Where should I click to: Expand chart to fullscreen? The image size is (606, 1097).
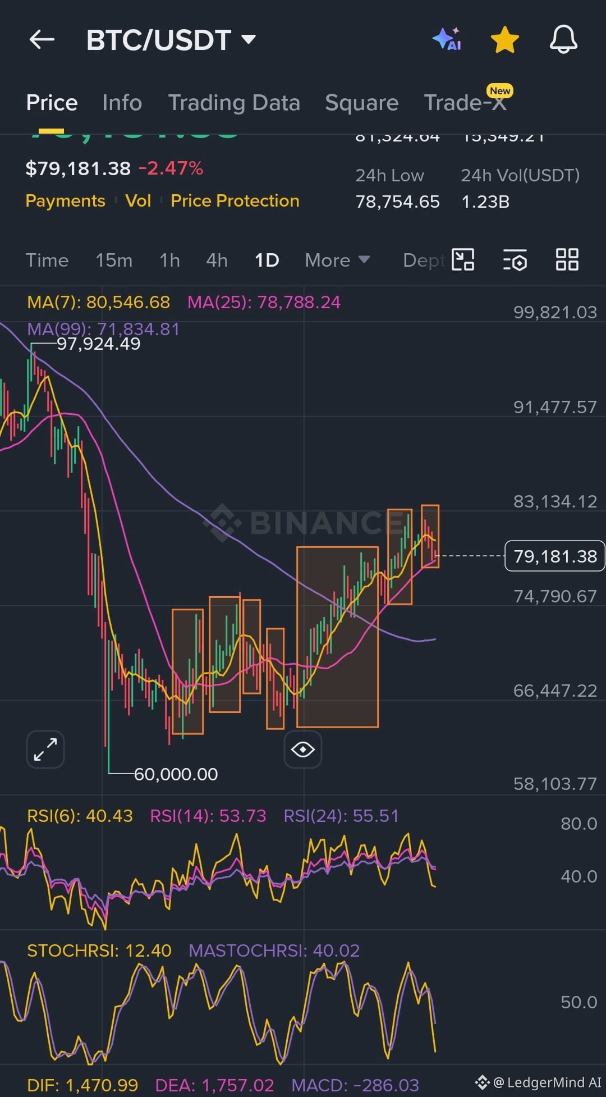click(x=45, y=749)
